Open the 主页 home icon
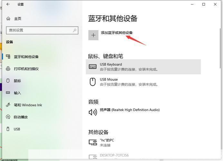The width and height of the screenshot is (223, 161). pyautogui.click(x=8, y=18)
